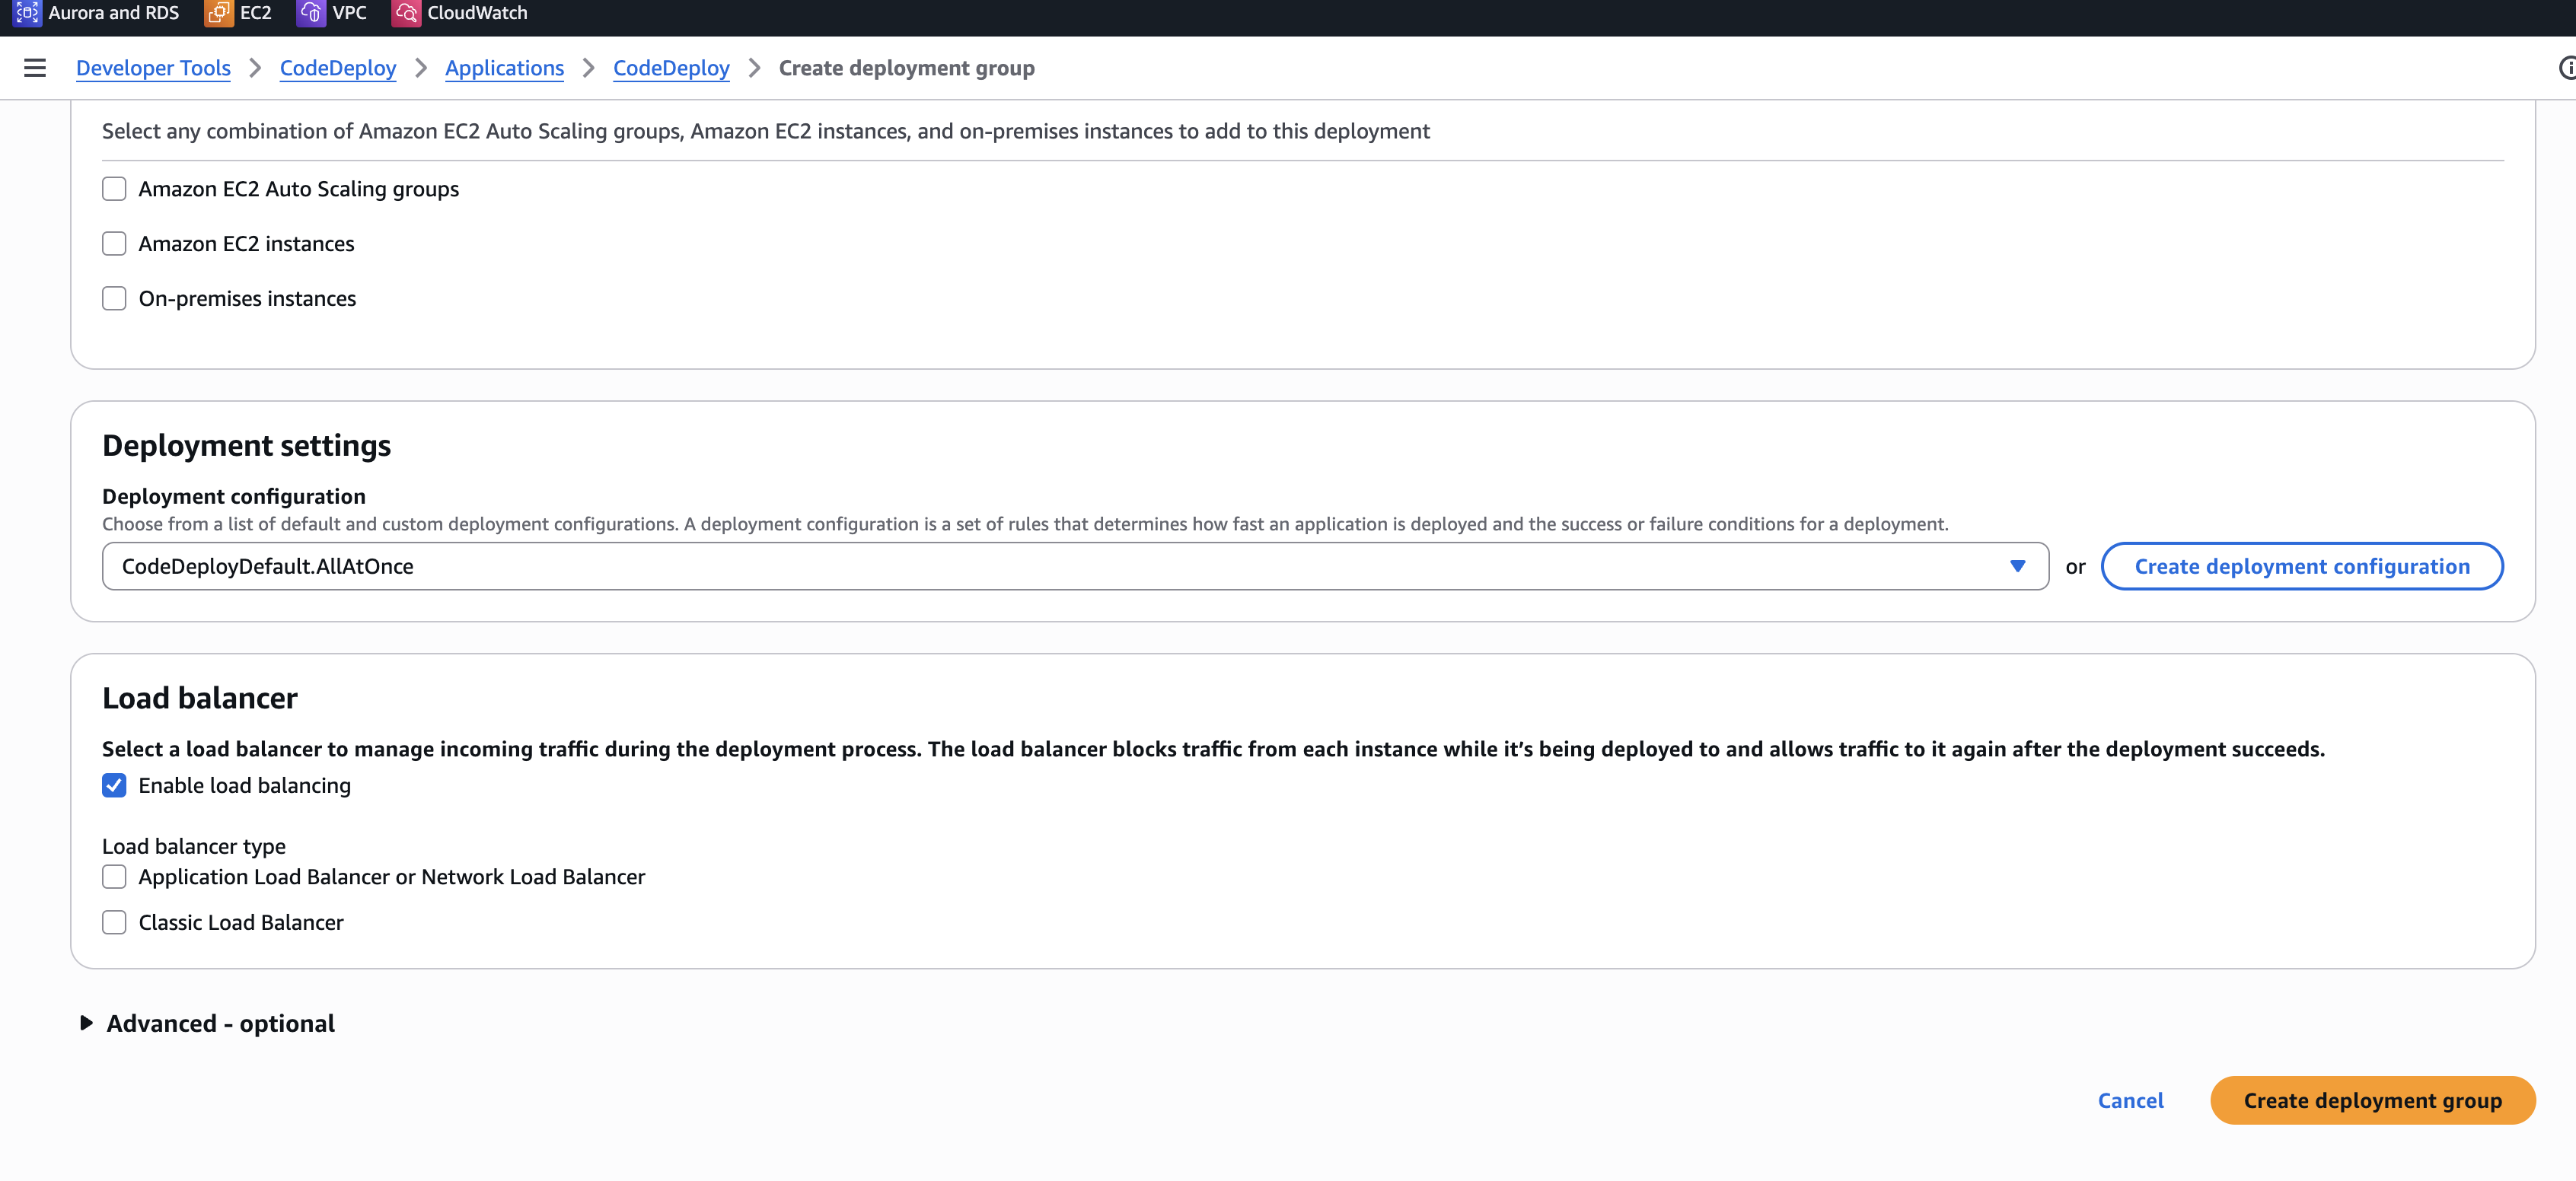This screenshot has width=2576, height=1181.
Task: Select Application or Network Load Balancer type
Action: click(x=114, y=877)
